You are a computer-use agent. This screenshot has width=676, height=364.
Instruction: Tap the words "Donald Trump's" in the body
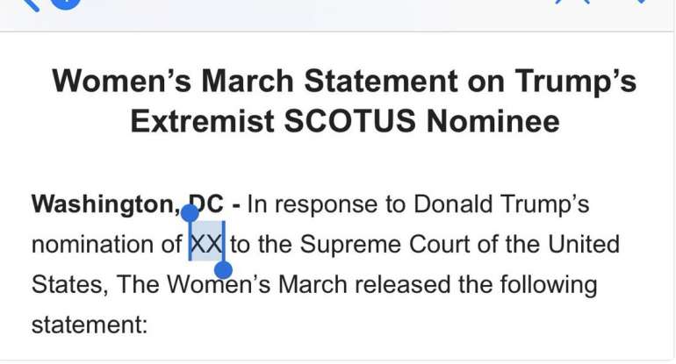pos(501,204)
